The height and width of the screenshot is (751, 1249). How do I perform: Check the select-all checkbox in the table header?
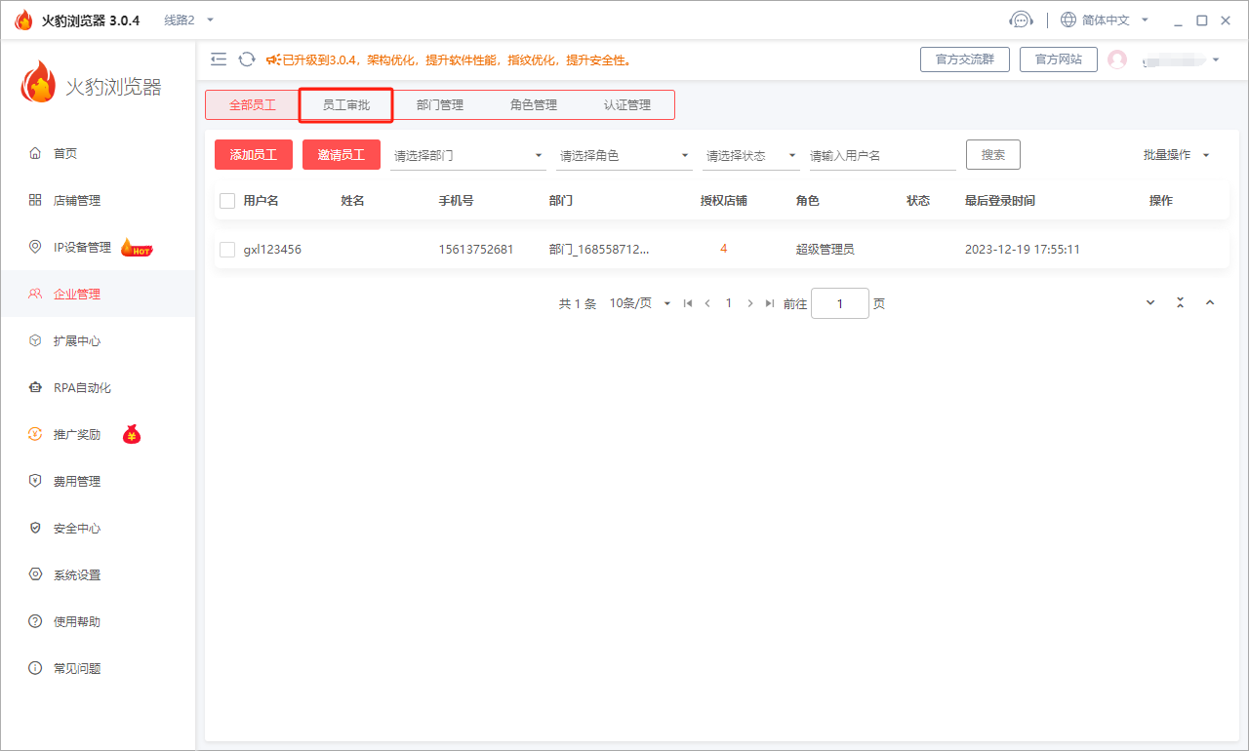(226, 200)
